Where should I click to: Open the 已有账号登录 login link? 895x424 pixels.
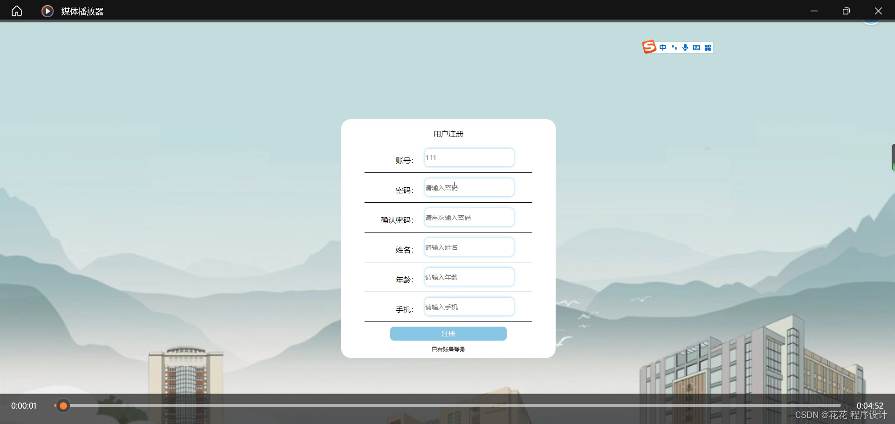(447, 349)
